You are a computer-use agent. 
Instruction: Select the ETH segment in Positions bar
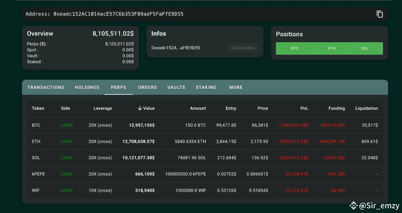tap(332, 48)
